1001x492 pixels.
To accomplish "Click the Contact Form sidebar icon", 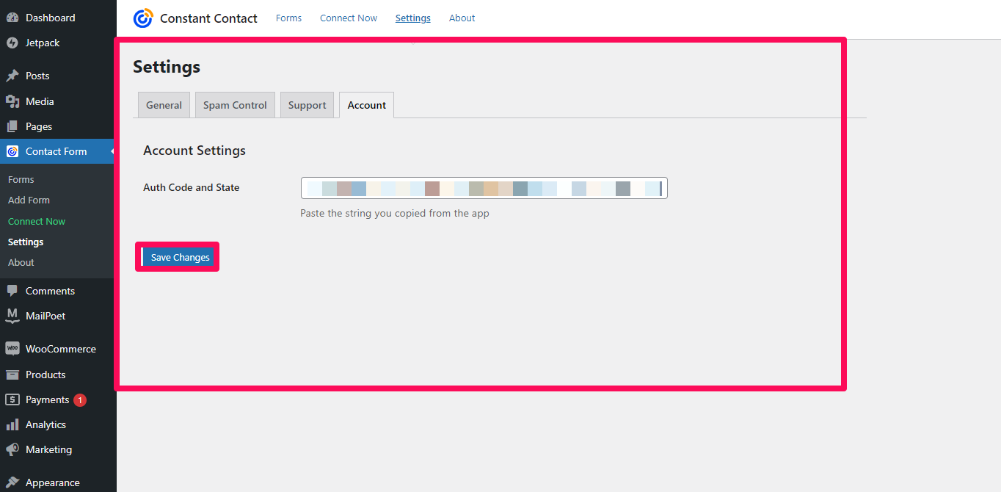I will 12,151.
